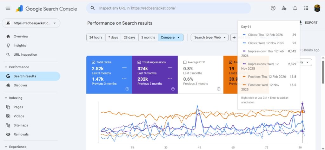Enable the Average CTR checkbox
325x150 pixels.
185,62
